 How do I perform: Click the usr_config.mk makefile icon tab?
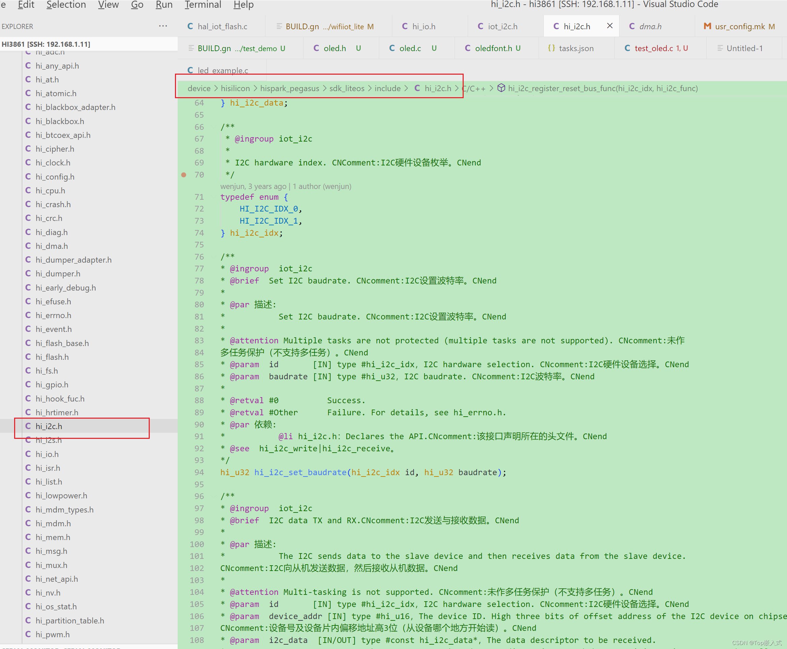point(707,26)
